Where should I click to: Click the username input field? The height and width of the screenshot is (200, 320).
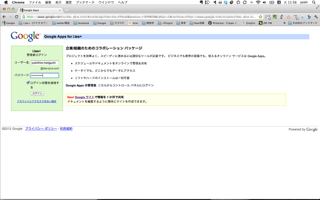[x=44, y=63]
